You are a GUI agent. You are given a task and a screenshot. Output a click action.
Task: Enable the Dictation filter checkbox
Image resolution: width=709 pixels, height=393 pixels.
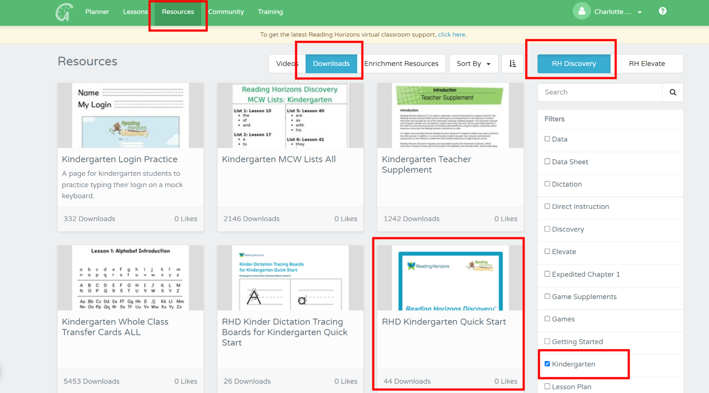tap(547, 184)
